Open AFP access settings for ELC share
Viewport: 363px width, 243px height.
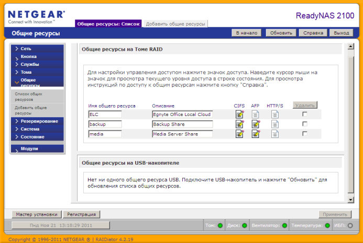click(x=255, y=114)
